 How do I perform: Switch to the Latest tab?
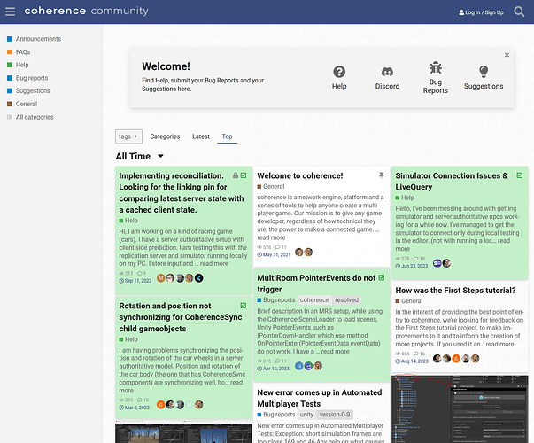click(201, 136)
